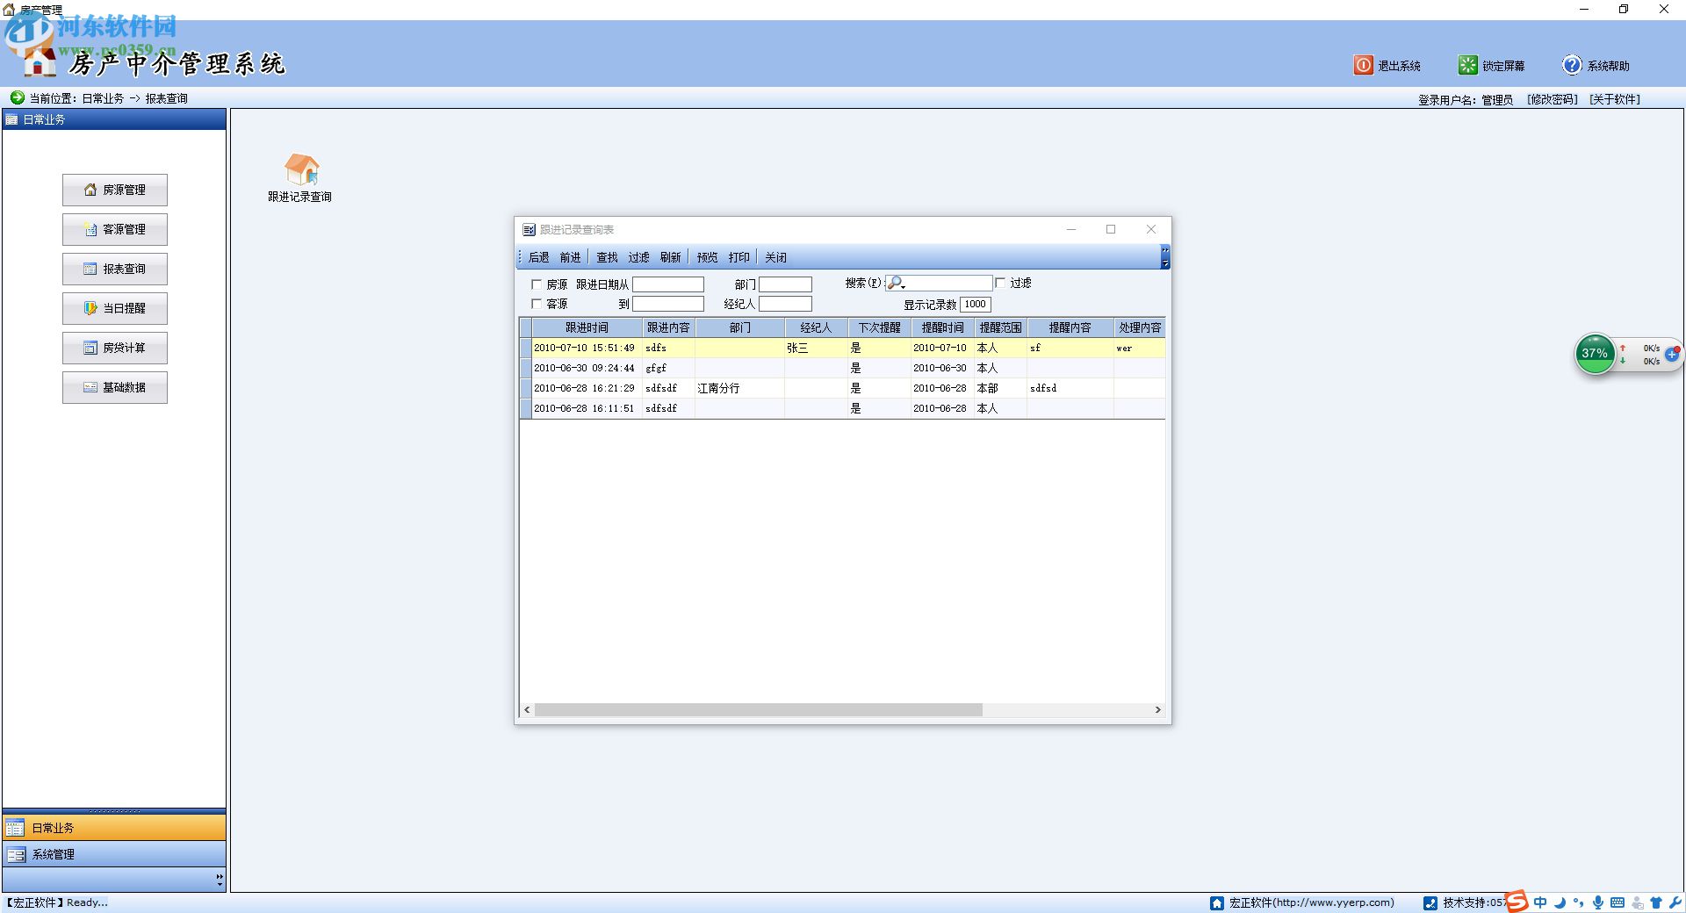1686x913 pixels.
Task: Open 当日提醒 from sidebar
Action: (x=115, y=308)
